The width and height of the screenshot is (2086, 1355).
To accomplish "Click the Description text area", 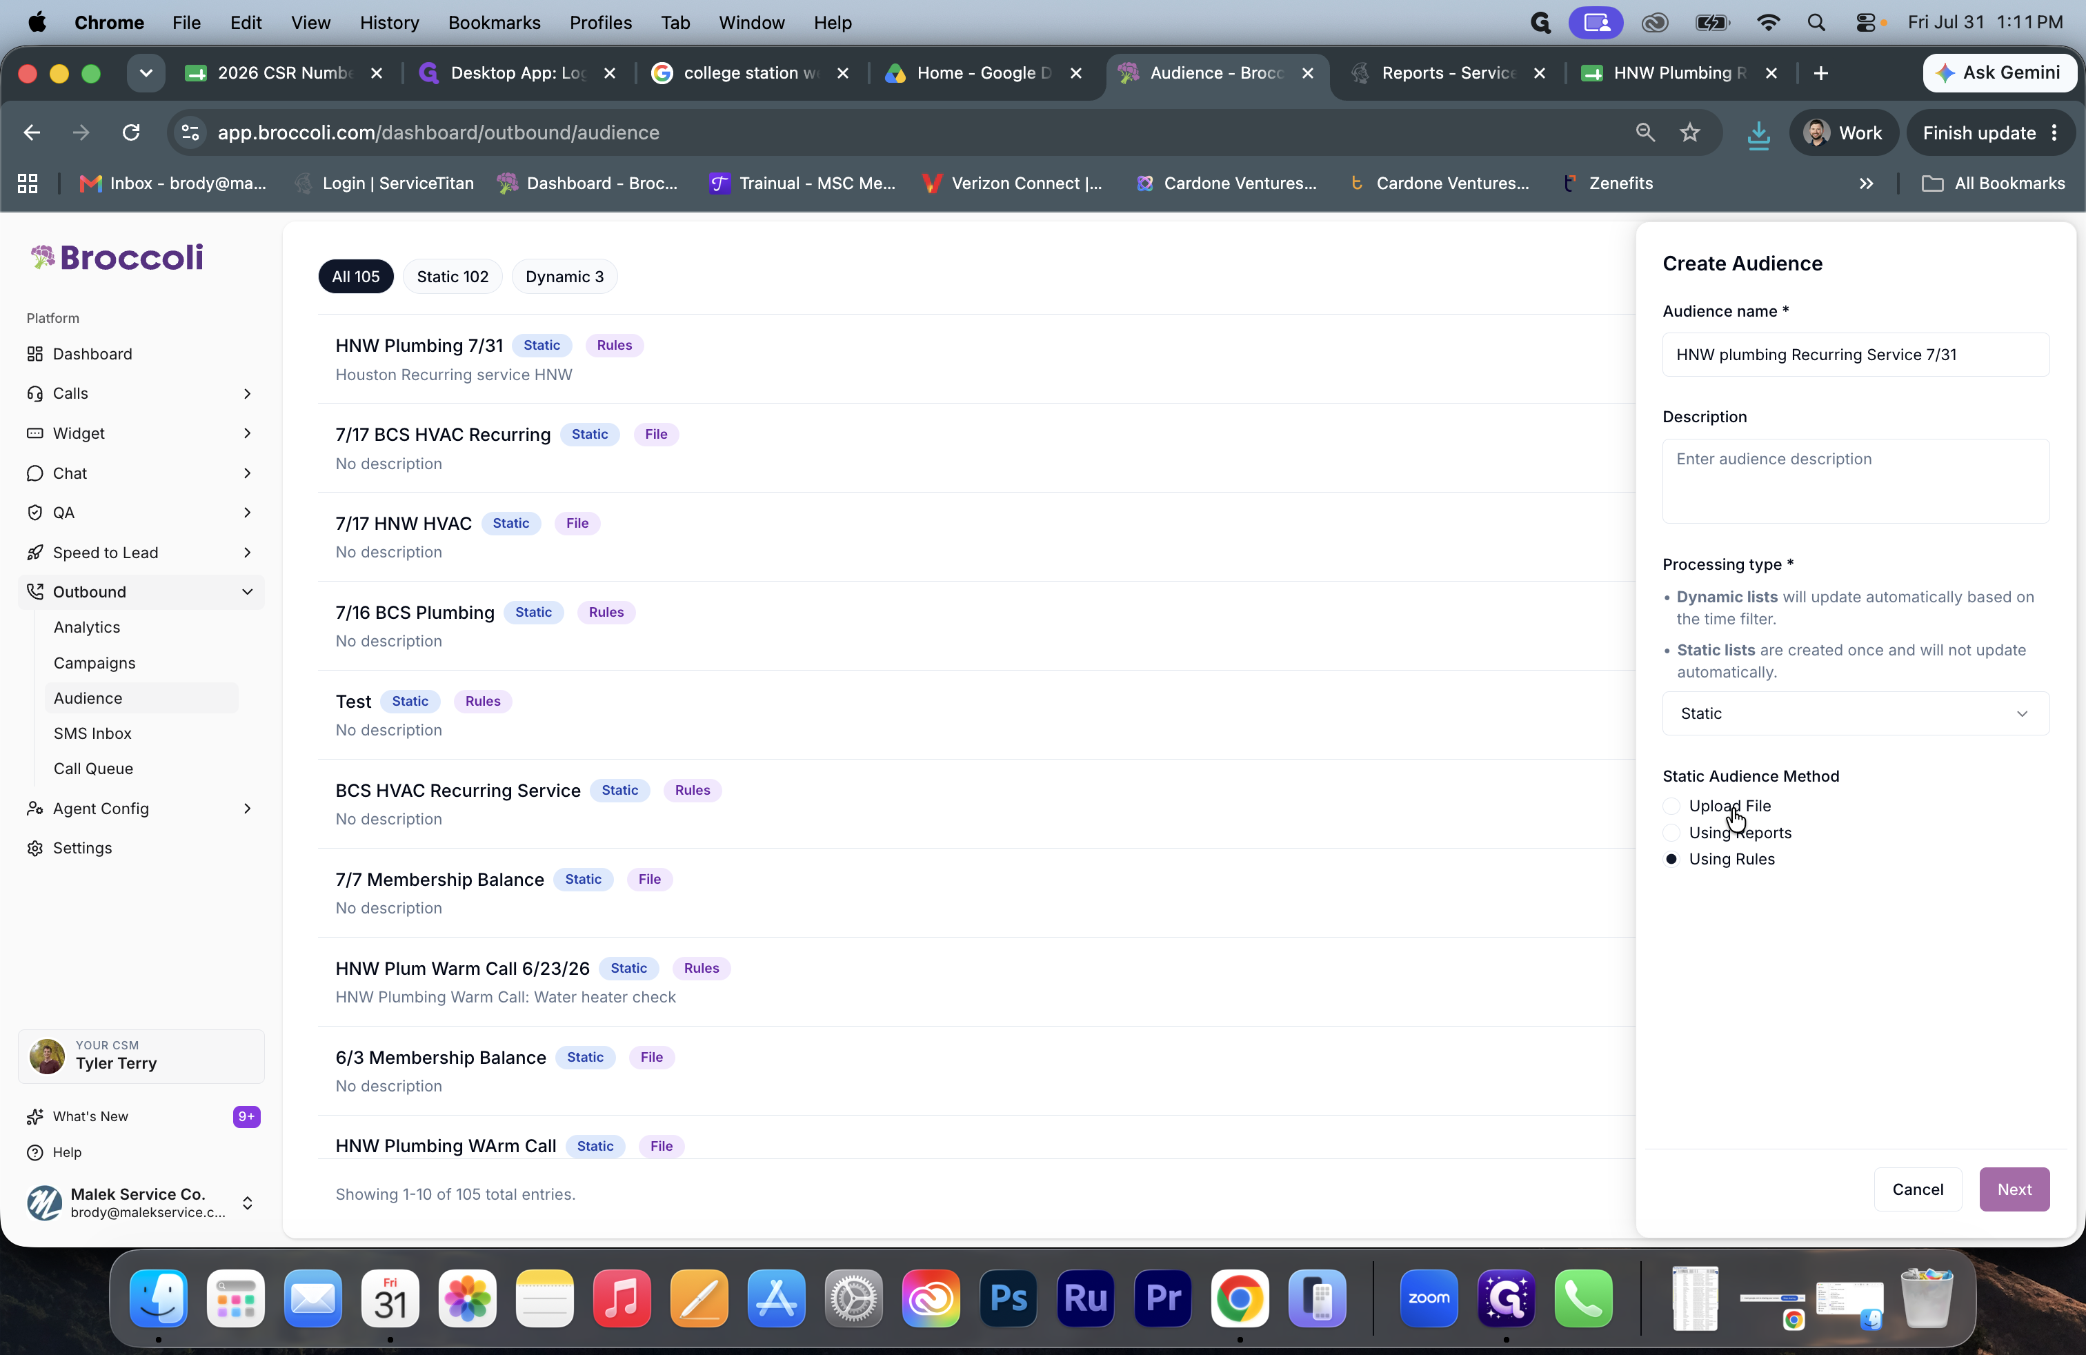I will [1856, 481].
